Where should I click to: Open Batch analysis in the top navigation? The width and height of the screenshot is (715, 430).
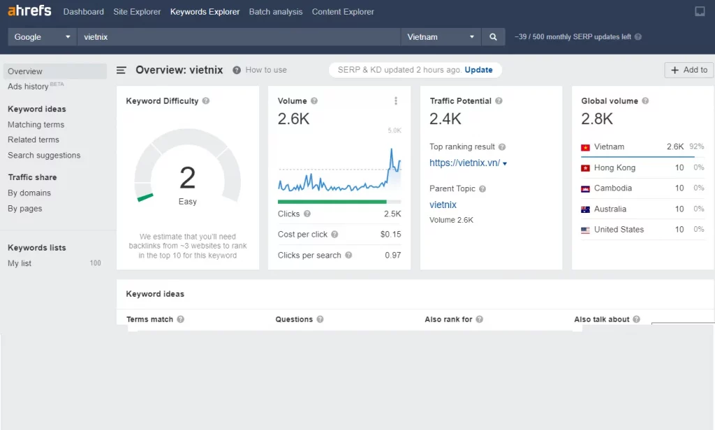tap(275, 12)
